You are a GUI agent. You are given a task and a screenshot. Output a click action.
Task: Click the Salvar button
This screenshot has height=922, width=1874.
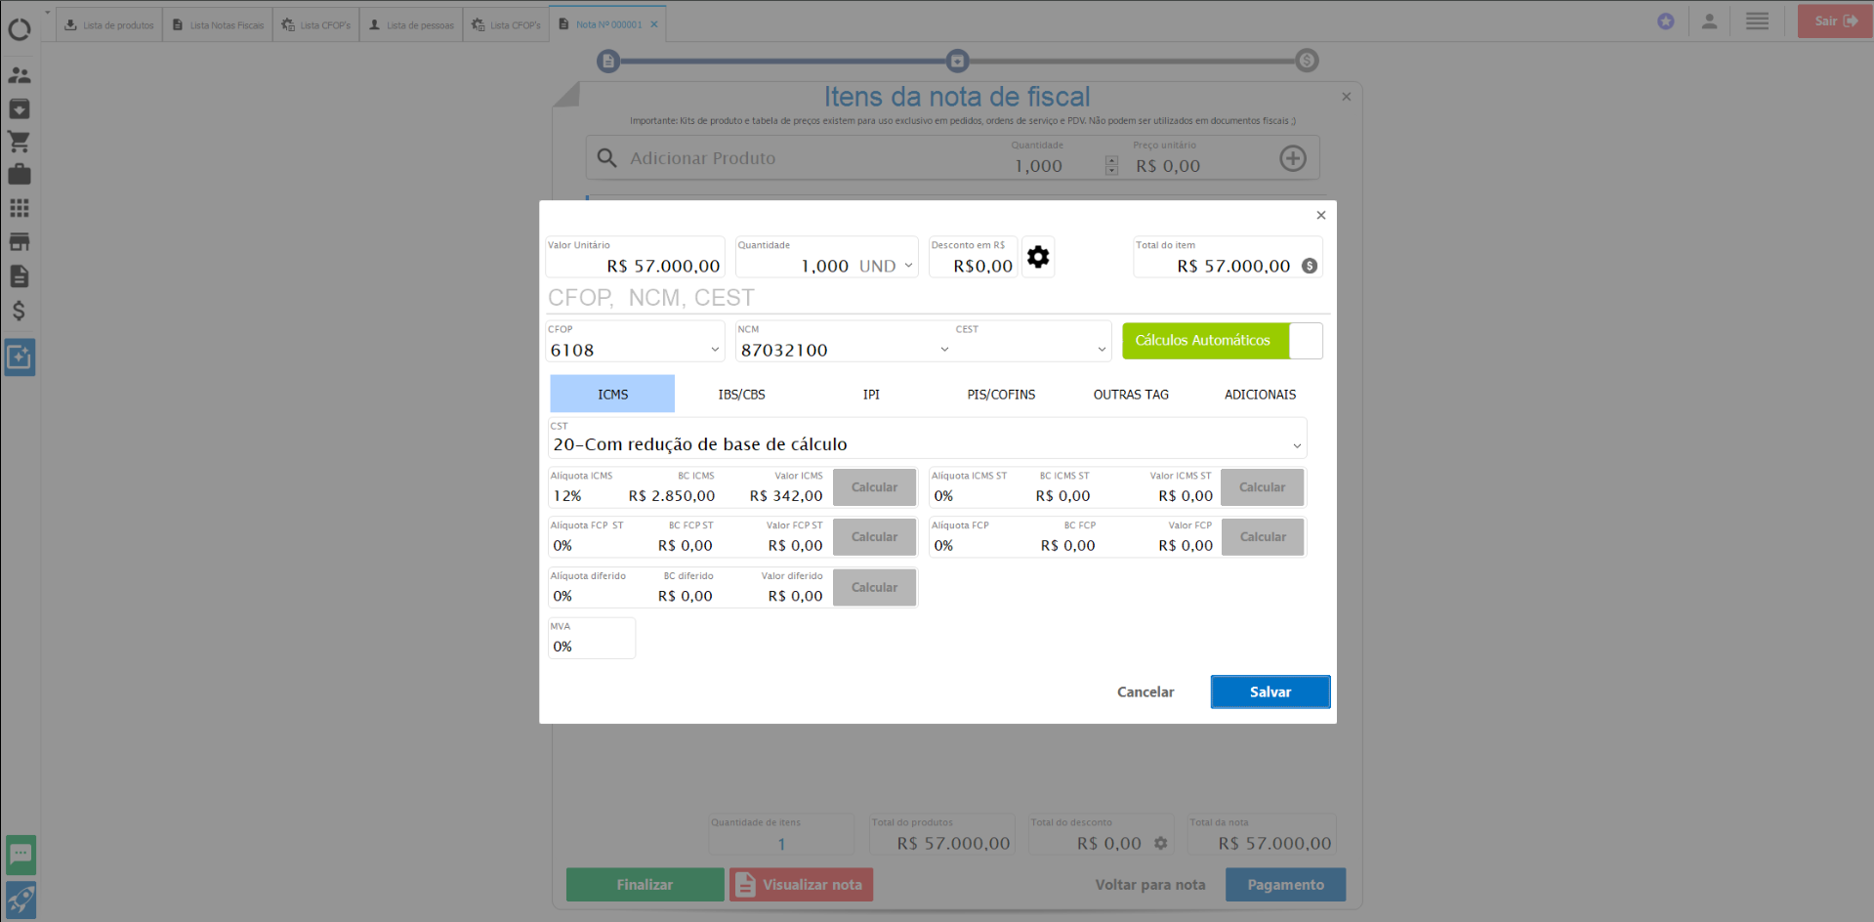coord(1270,691)
